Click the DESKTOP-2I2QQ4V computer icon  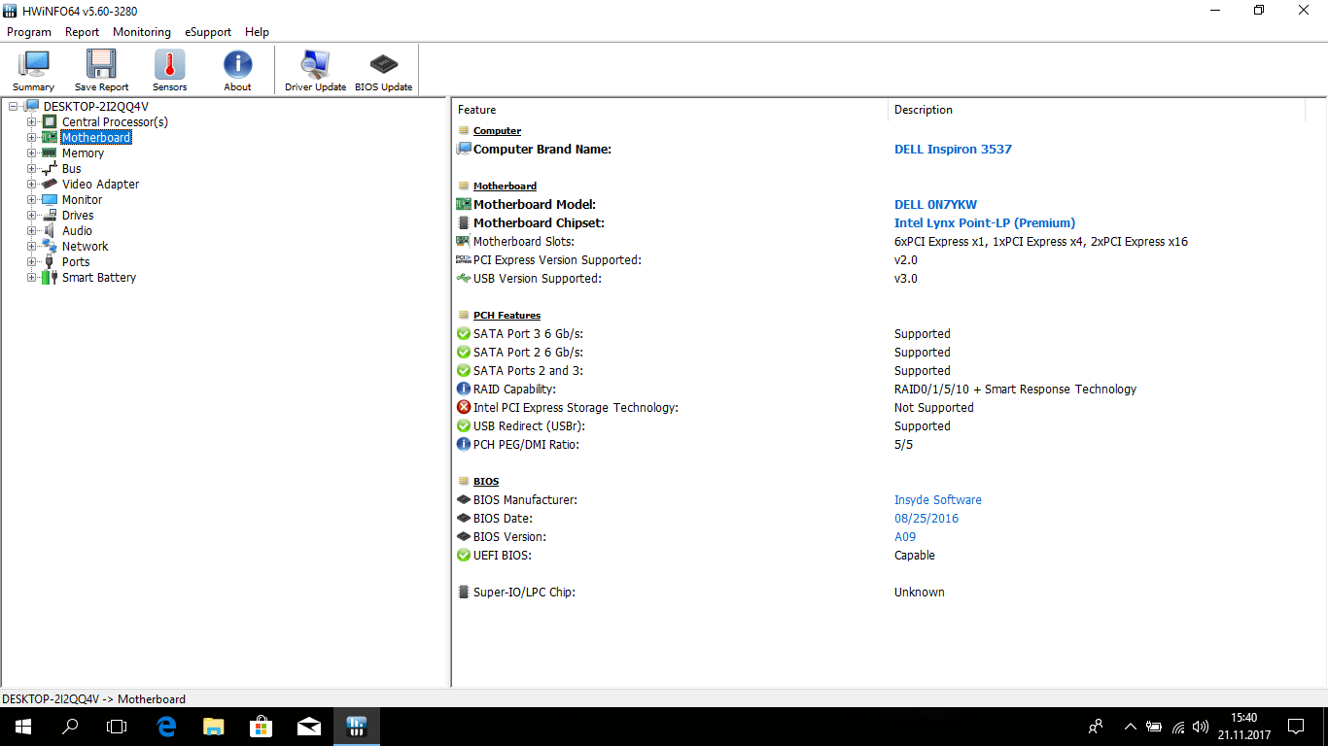tap(31, 106)
